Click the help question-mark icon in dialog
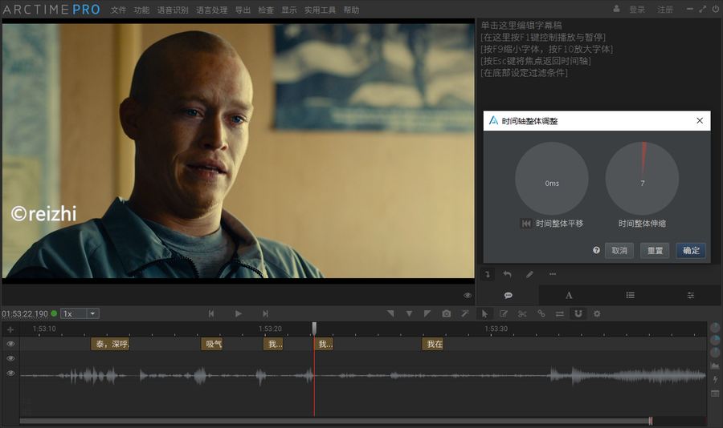The width and height of the screenshot is (723, 428). click(x=596, y=250)
